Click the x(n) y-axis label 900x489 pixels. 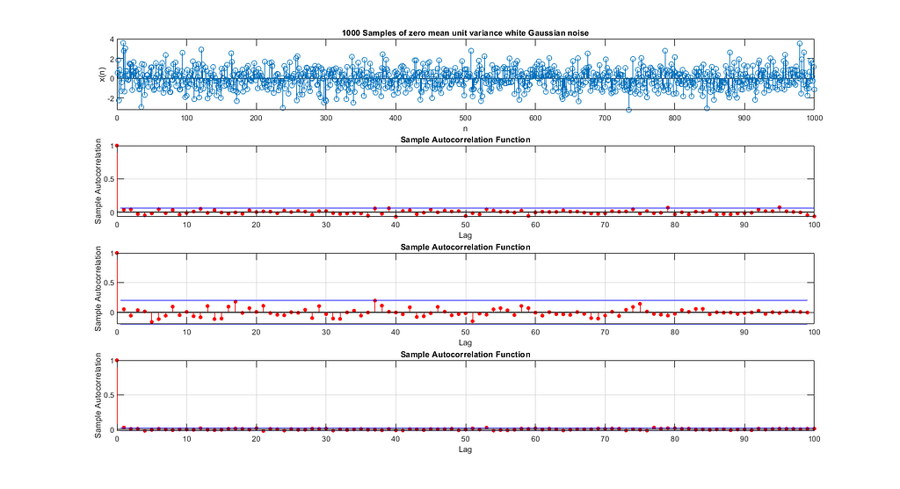pos(103,74)
